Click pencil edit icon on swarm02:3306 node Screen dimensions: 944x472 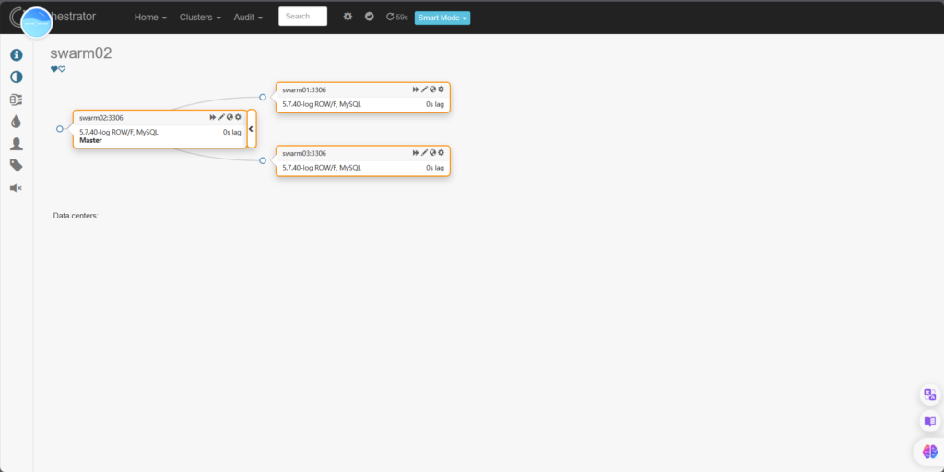click(221, 117)
